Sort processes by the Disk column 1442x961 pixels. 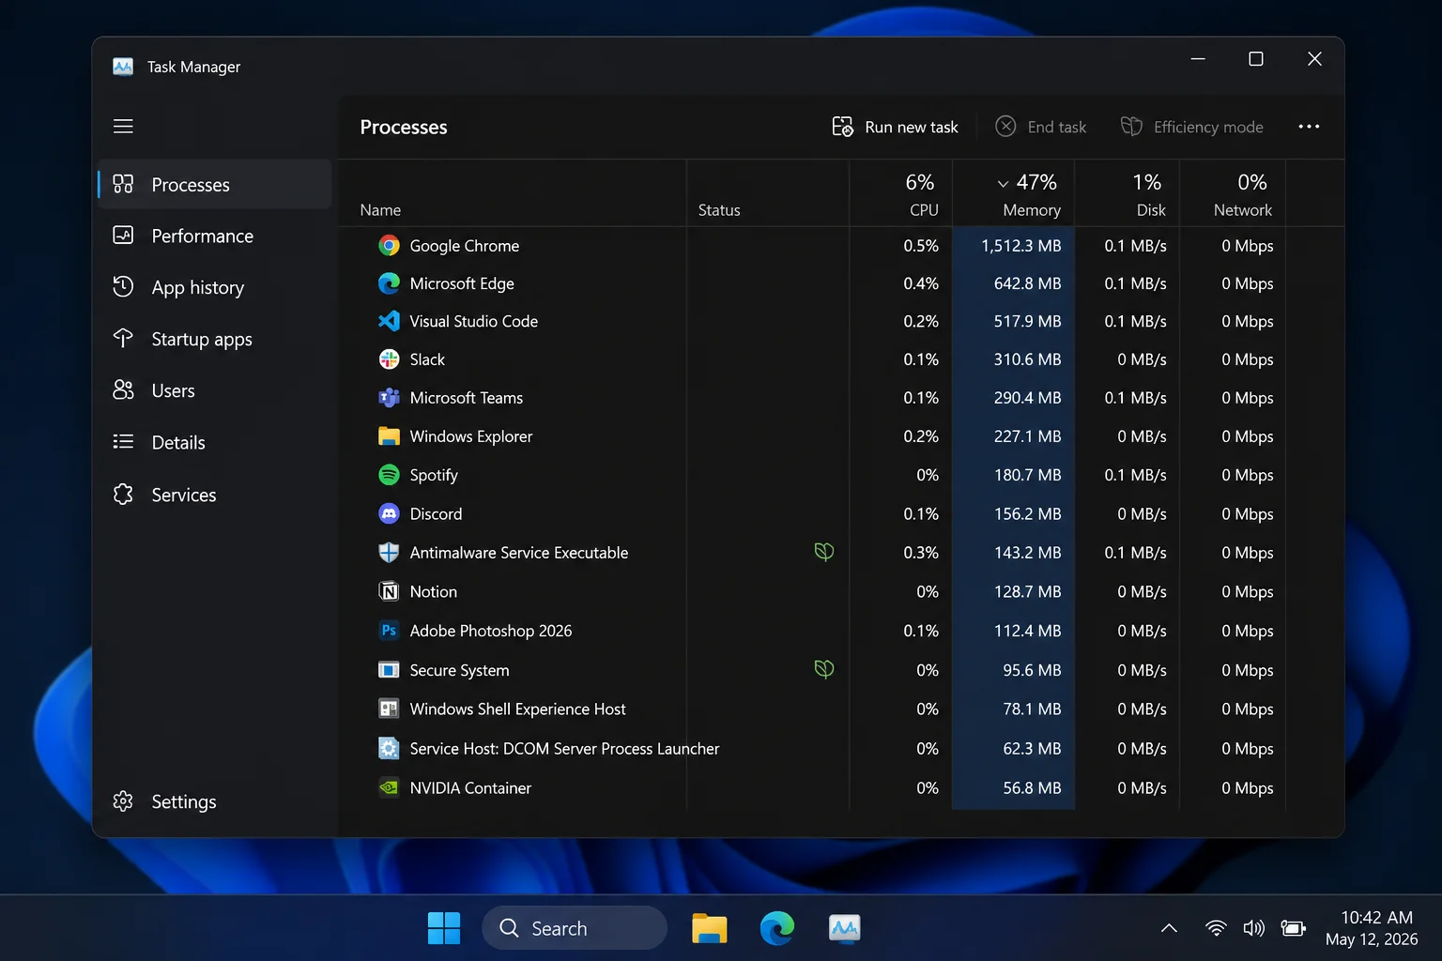pos(1128,194)
